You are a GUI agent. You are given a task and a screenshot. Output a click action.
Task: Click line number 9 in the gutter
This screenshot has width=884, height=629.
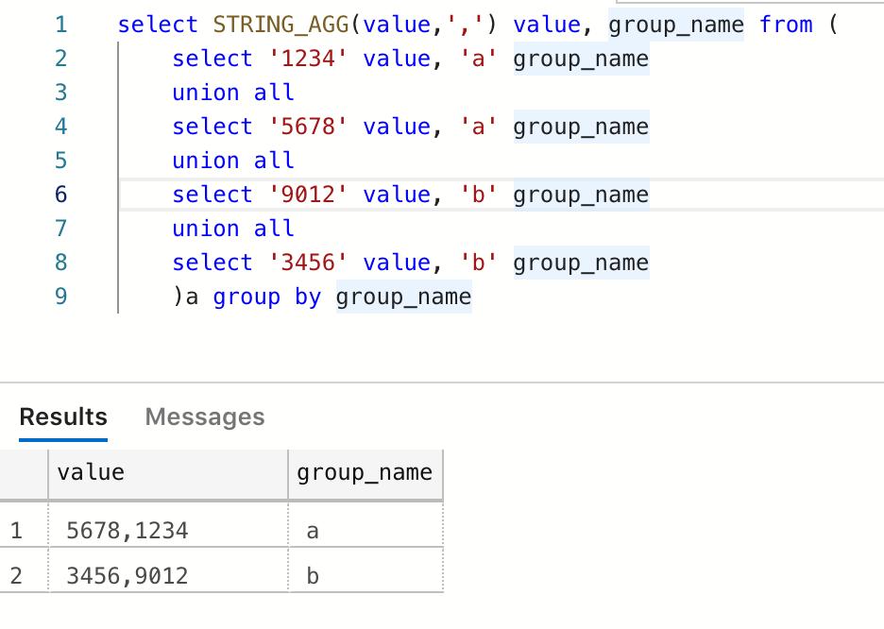coord(60,297)
